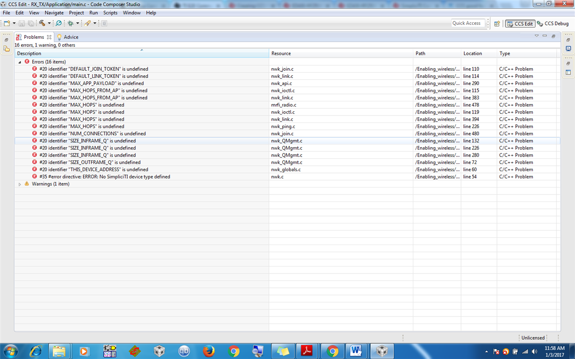The height and width of the screenshot is (359, 575).
Task: Click the New file toolbar icon
Action: click(7, 23)
